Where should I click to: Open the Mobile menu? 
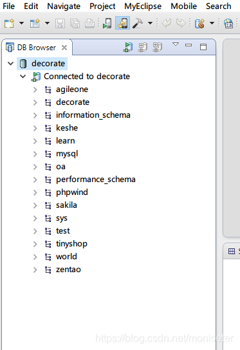[184, 6]
